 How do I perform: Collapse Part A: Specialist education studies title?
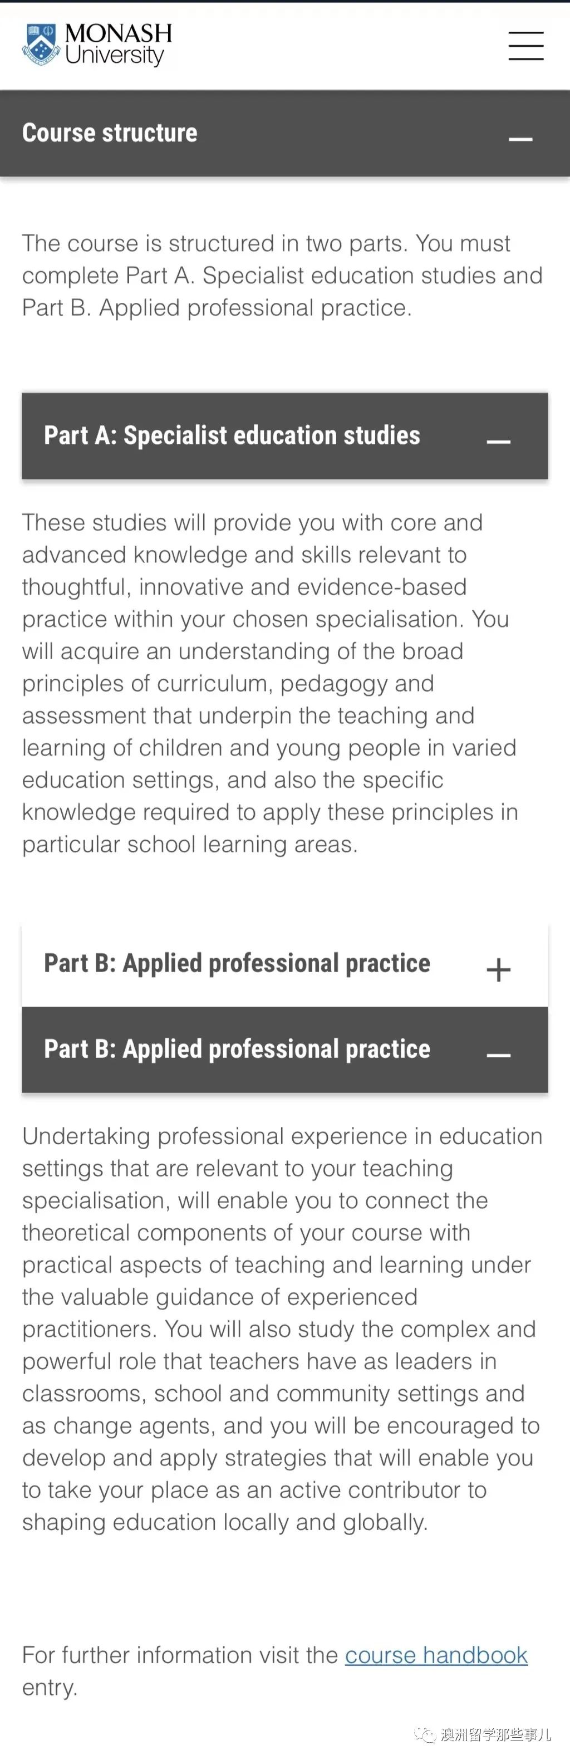232,435
